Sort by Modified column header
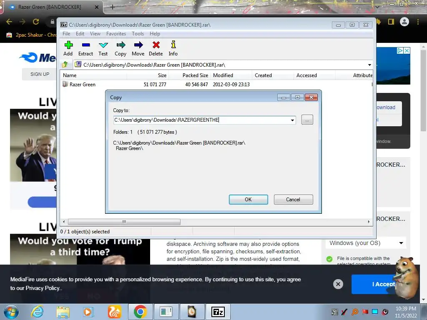The image size is (427, 320). (231, 75)
